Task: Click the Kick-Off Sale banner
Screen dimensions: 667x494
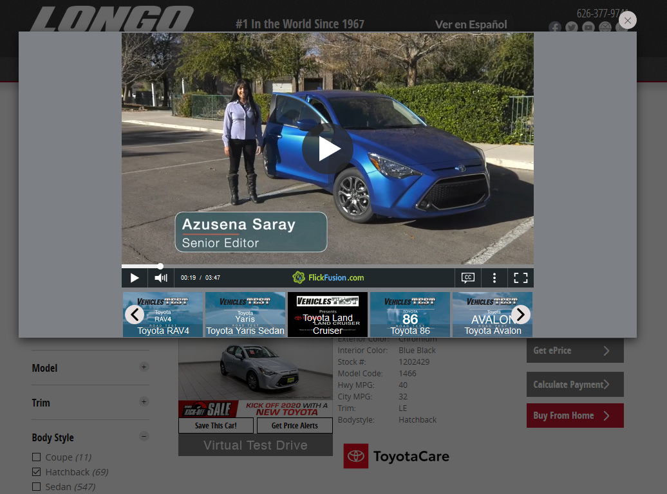Action: tap(255, 408)
